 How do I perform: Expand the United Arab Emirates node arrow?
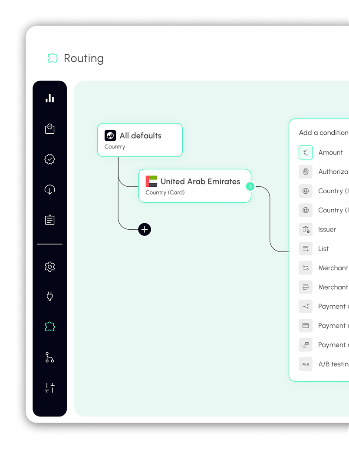pos(250,186)
